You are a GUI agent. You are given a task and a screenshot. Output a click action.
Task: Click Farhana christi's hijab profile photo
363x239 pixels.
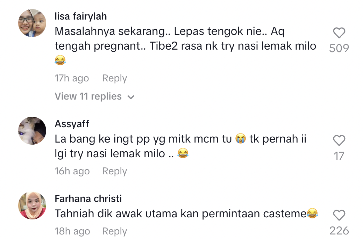click(x=32, y=205)
